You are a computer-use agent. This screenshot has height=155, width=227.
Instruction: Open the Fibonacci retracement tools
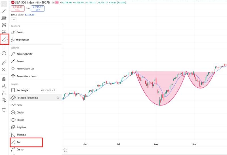(4, 18)
